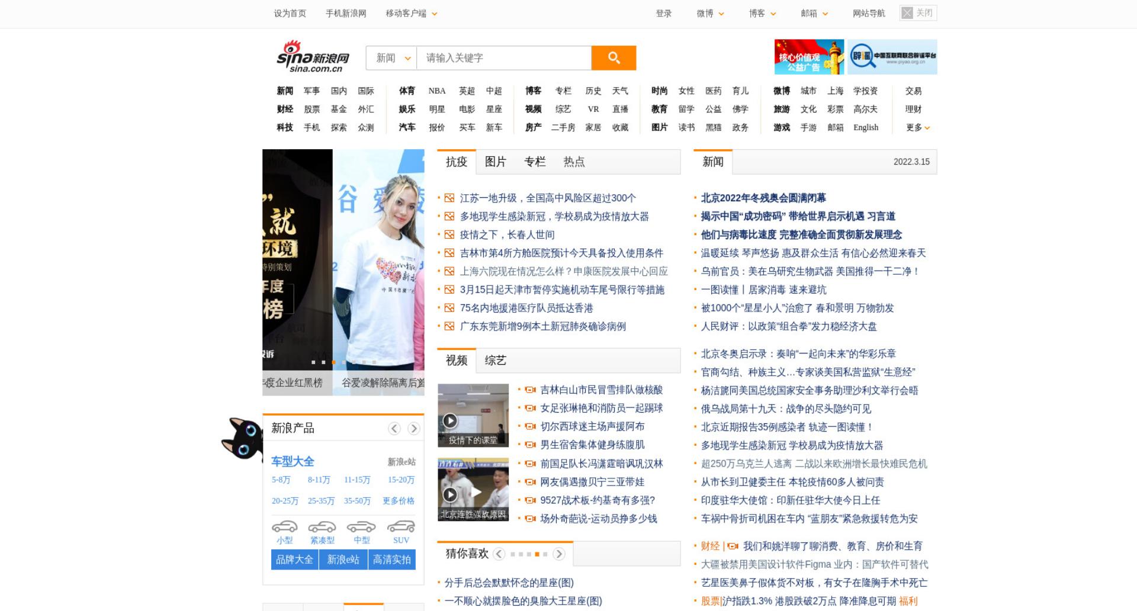
Task: Open 车型大全 heading link
Action: (293, 462)
